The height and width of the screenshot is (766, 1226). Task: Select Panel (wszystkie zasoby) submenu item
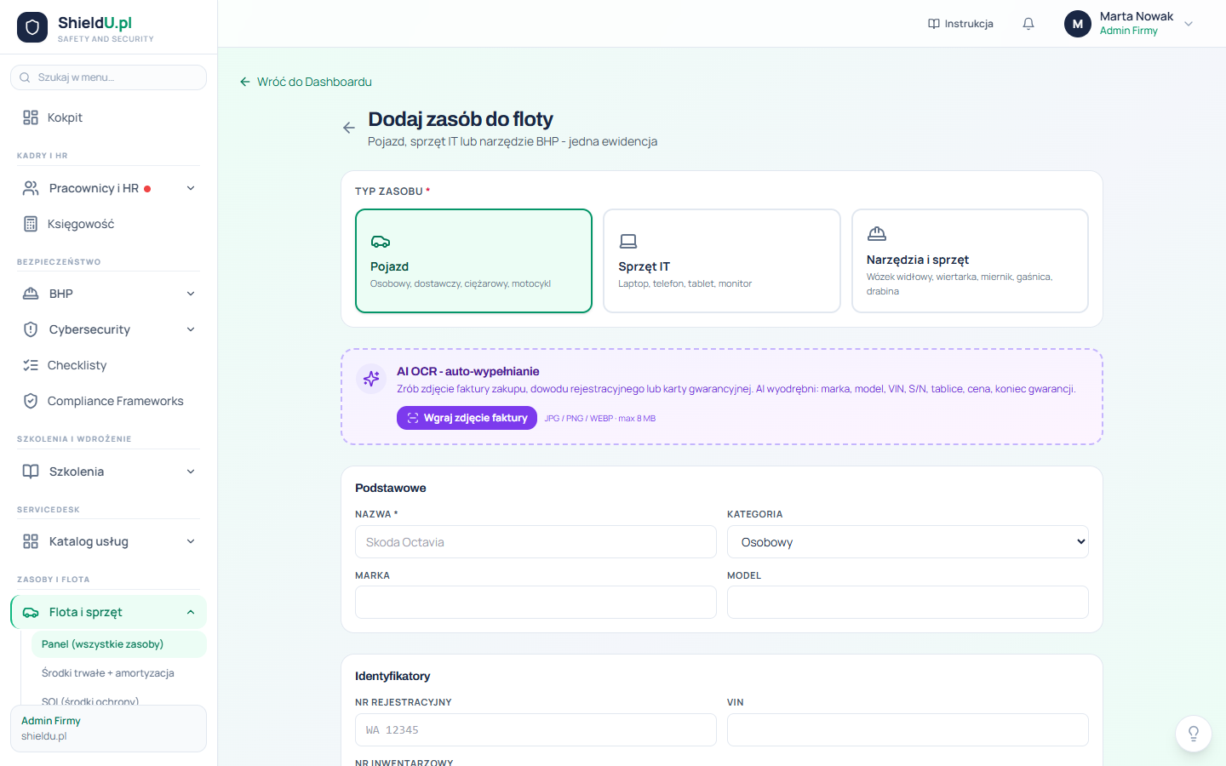[x=119, y=644]
